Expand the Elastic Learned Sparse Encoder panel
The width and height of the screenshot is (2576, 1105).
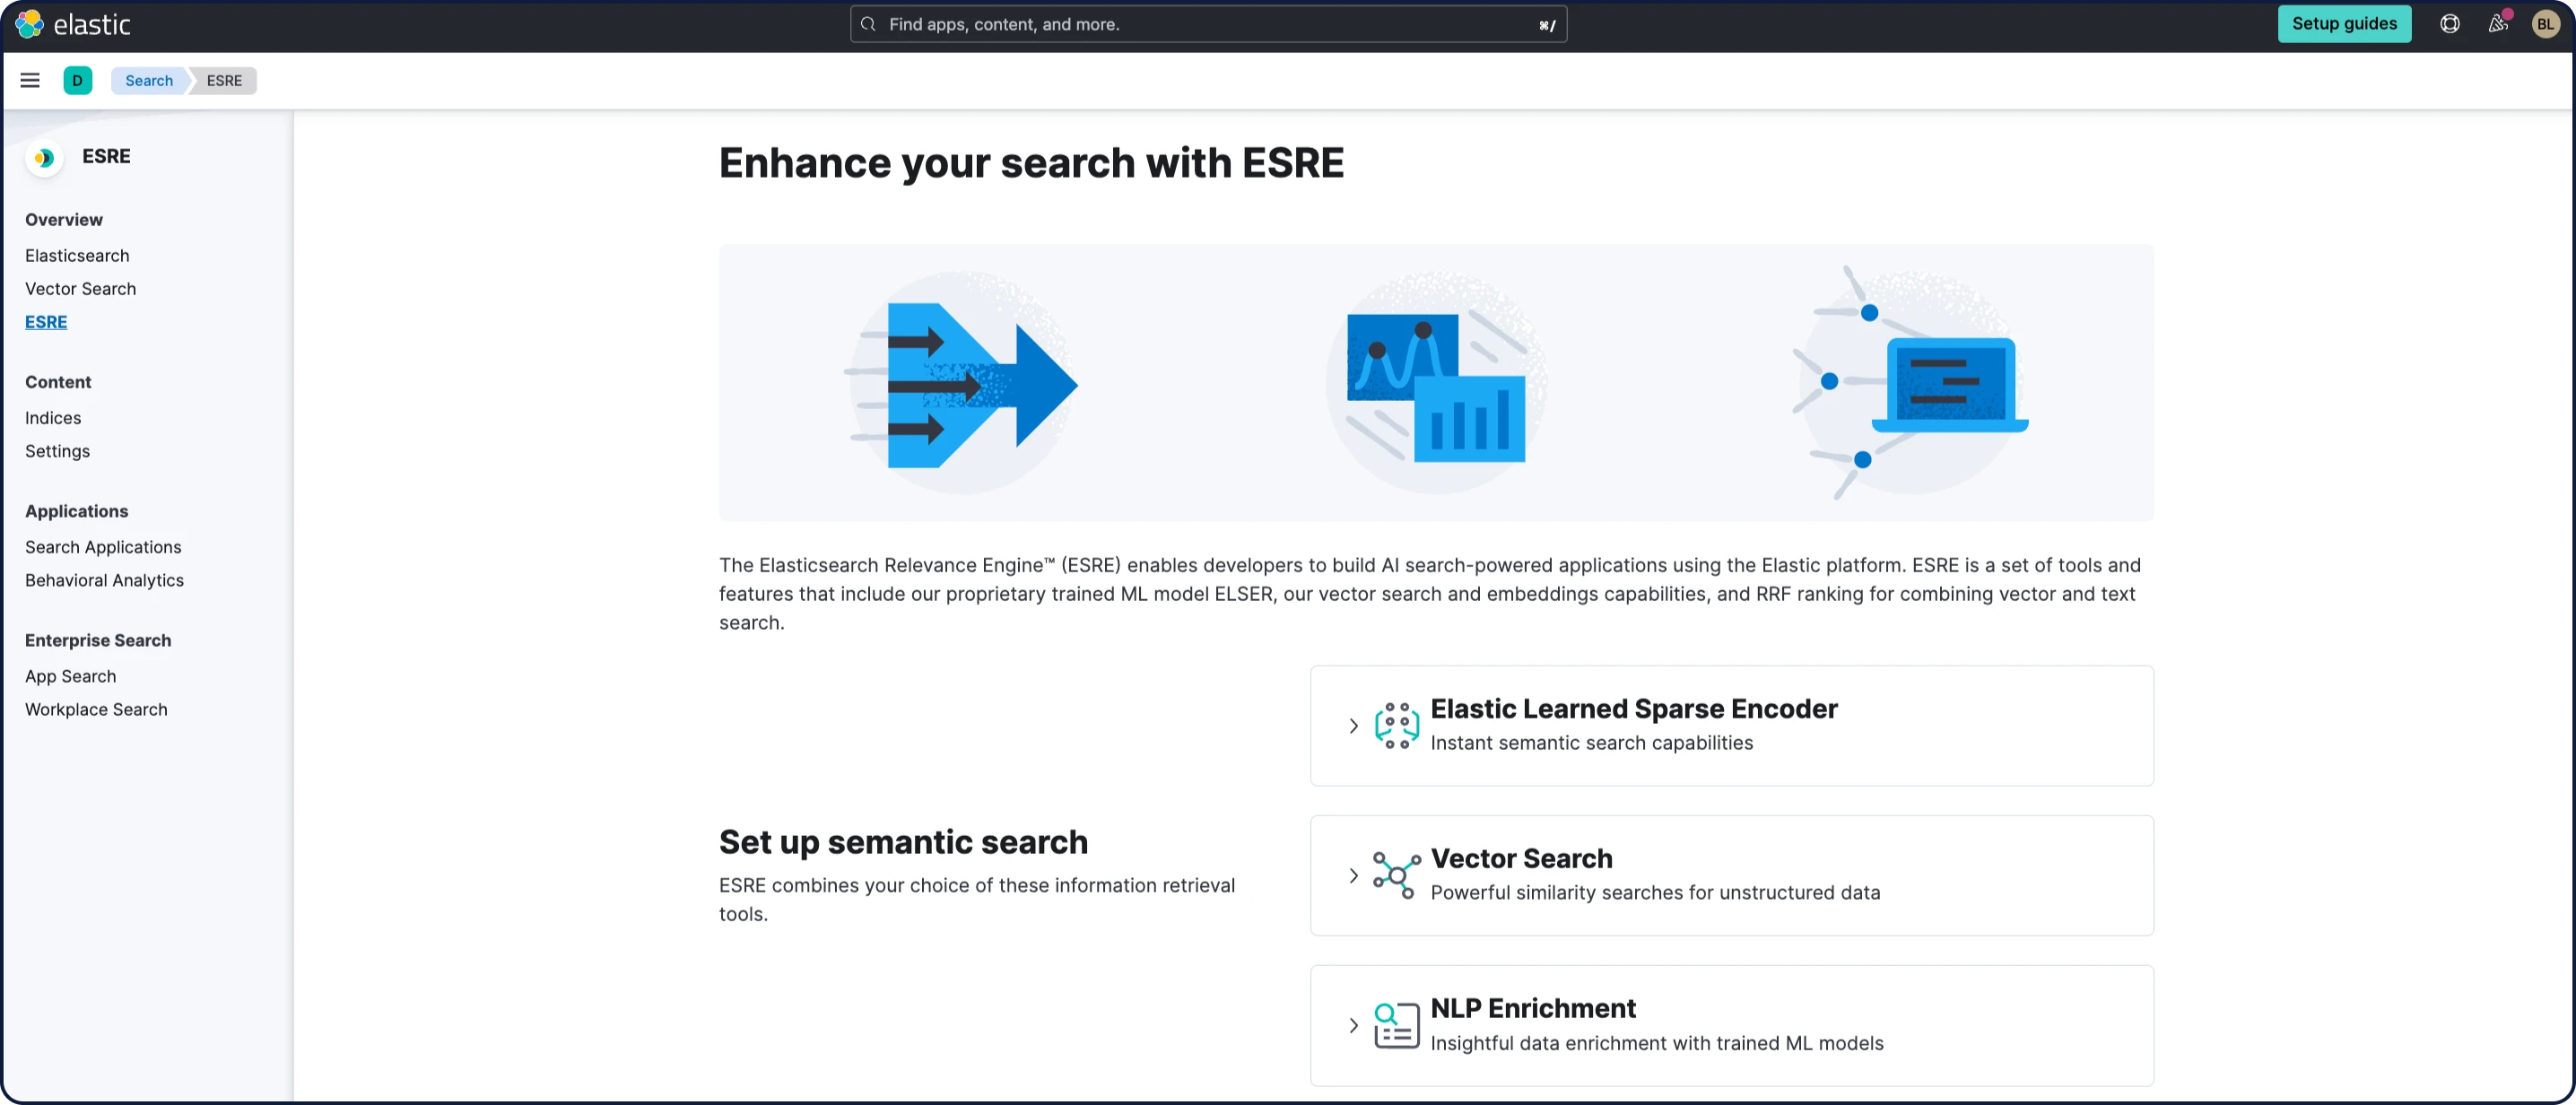pos(1353,726)
